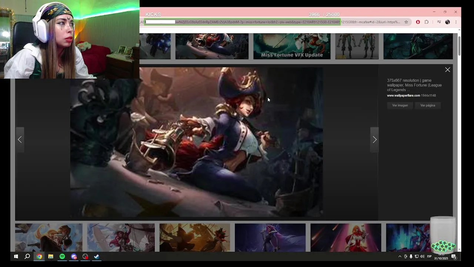
Task: Open the recording app with red dot in taskbar
Action: (x=85, y=256)
